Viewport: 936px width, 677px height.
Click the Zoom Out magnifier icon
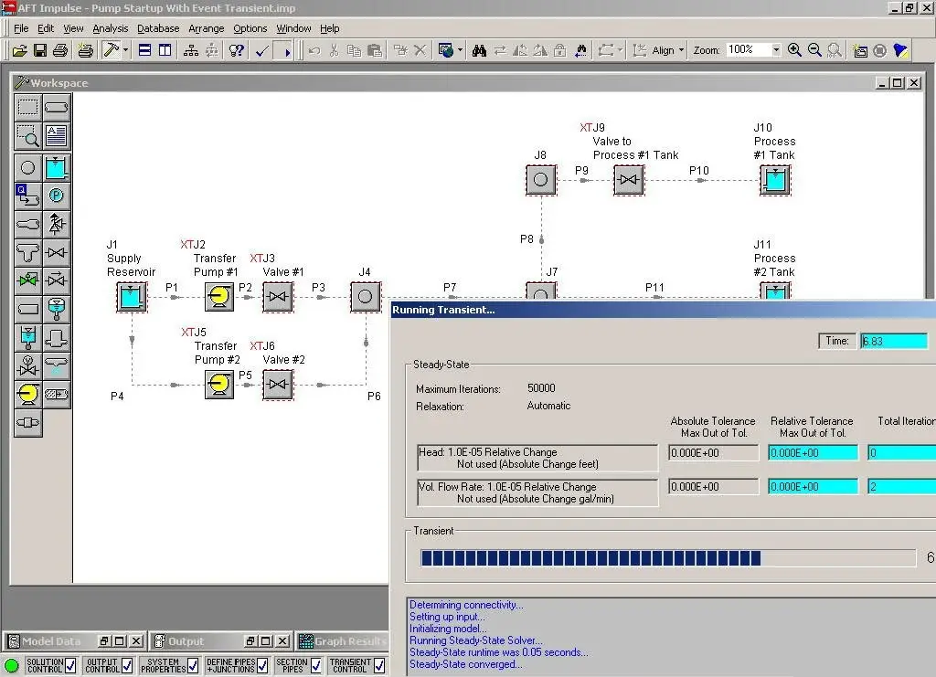pyautogui.click(x=814, y=50)
